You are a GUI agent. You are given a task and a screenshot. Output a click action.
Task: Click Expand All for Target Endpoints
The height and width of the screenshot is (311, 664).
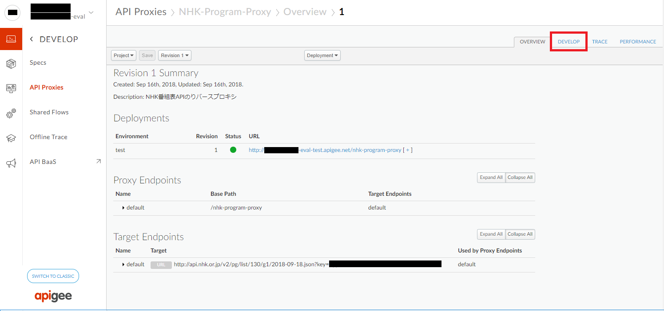click(491, 234)
